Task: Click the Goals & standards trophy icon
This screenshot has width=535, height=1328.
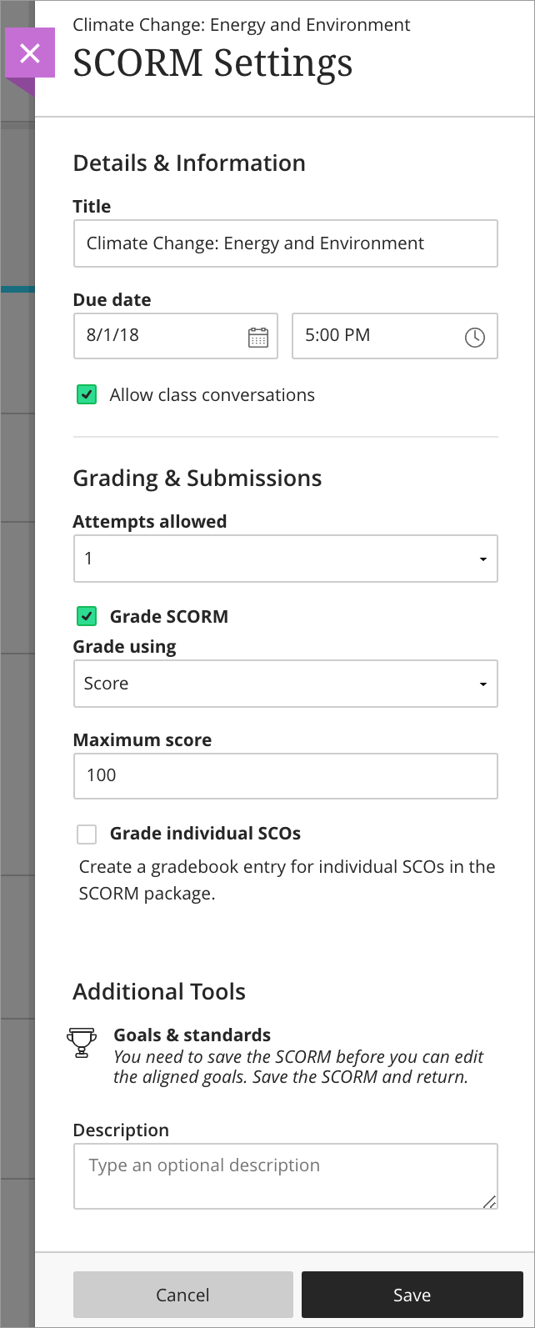Action: coord(82,1043)
